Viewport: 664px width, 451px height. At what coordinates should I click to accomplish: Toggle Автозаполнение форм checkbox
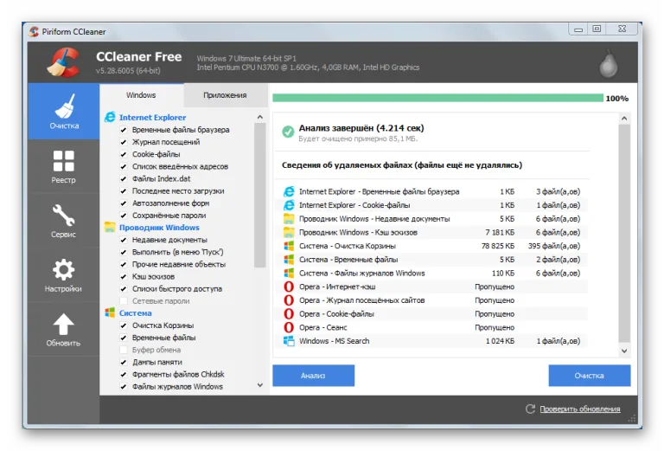click(x=124, y=203)
